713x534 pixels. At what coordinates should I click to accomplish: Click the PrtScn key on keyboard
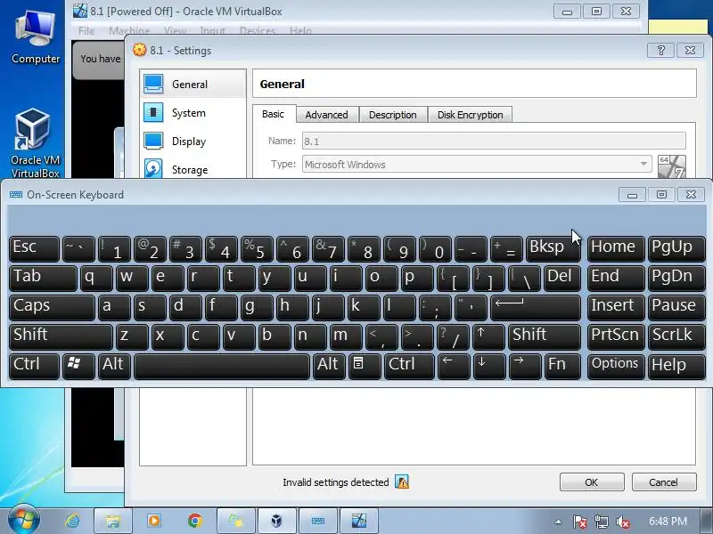point(616,336)
